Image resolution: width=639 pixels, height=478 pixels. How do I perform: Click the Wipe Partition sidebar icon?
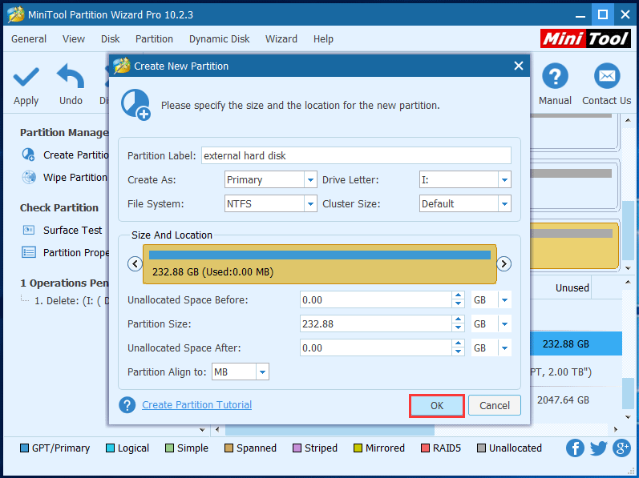pos(29,178)
